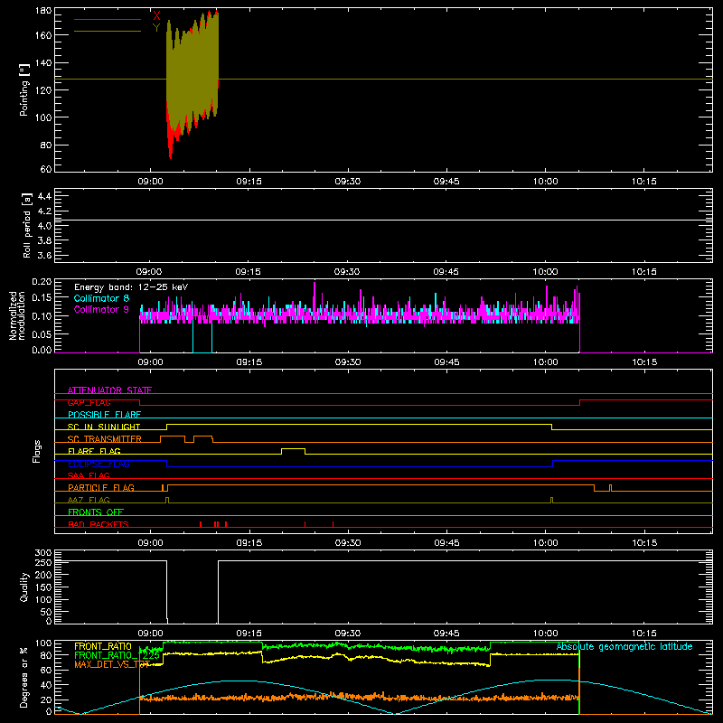Click the red X legend line sample
723x723 pixels.
click(108, 19)
